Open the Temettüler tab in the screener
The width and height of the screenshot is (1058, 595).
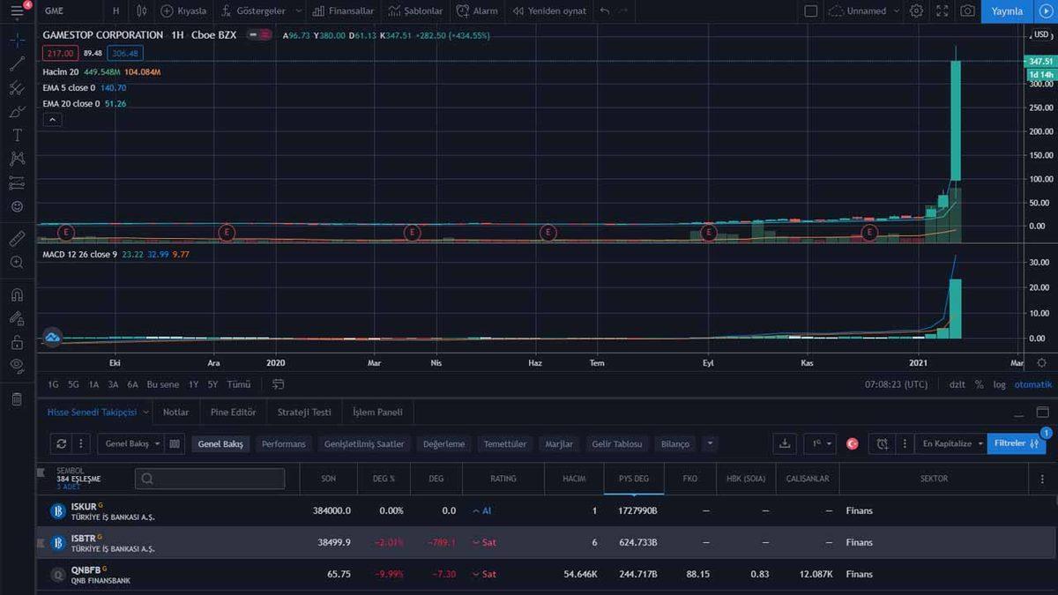pyautogui.click(x=504, y=443)
